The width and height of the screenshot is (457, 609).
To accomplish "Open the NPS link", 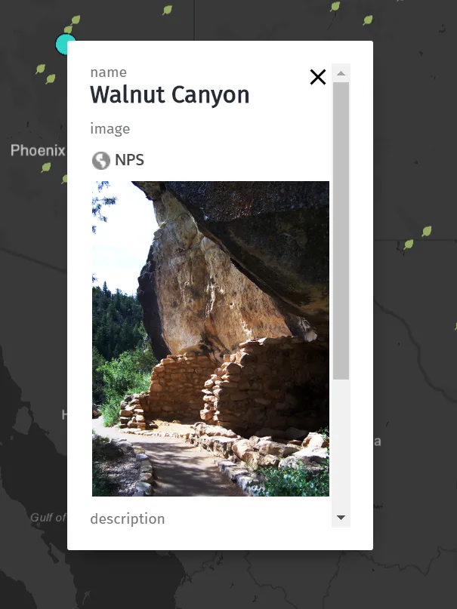I will click(x=129, y=160).
